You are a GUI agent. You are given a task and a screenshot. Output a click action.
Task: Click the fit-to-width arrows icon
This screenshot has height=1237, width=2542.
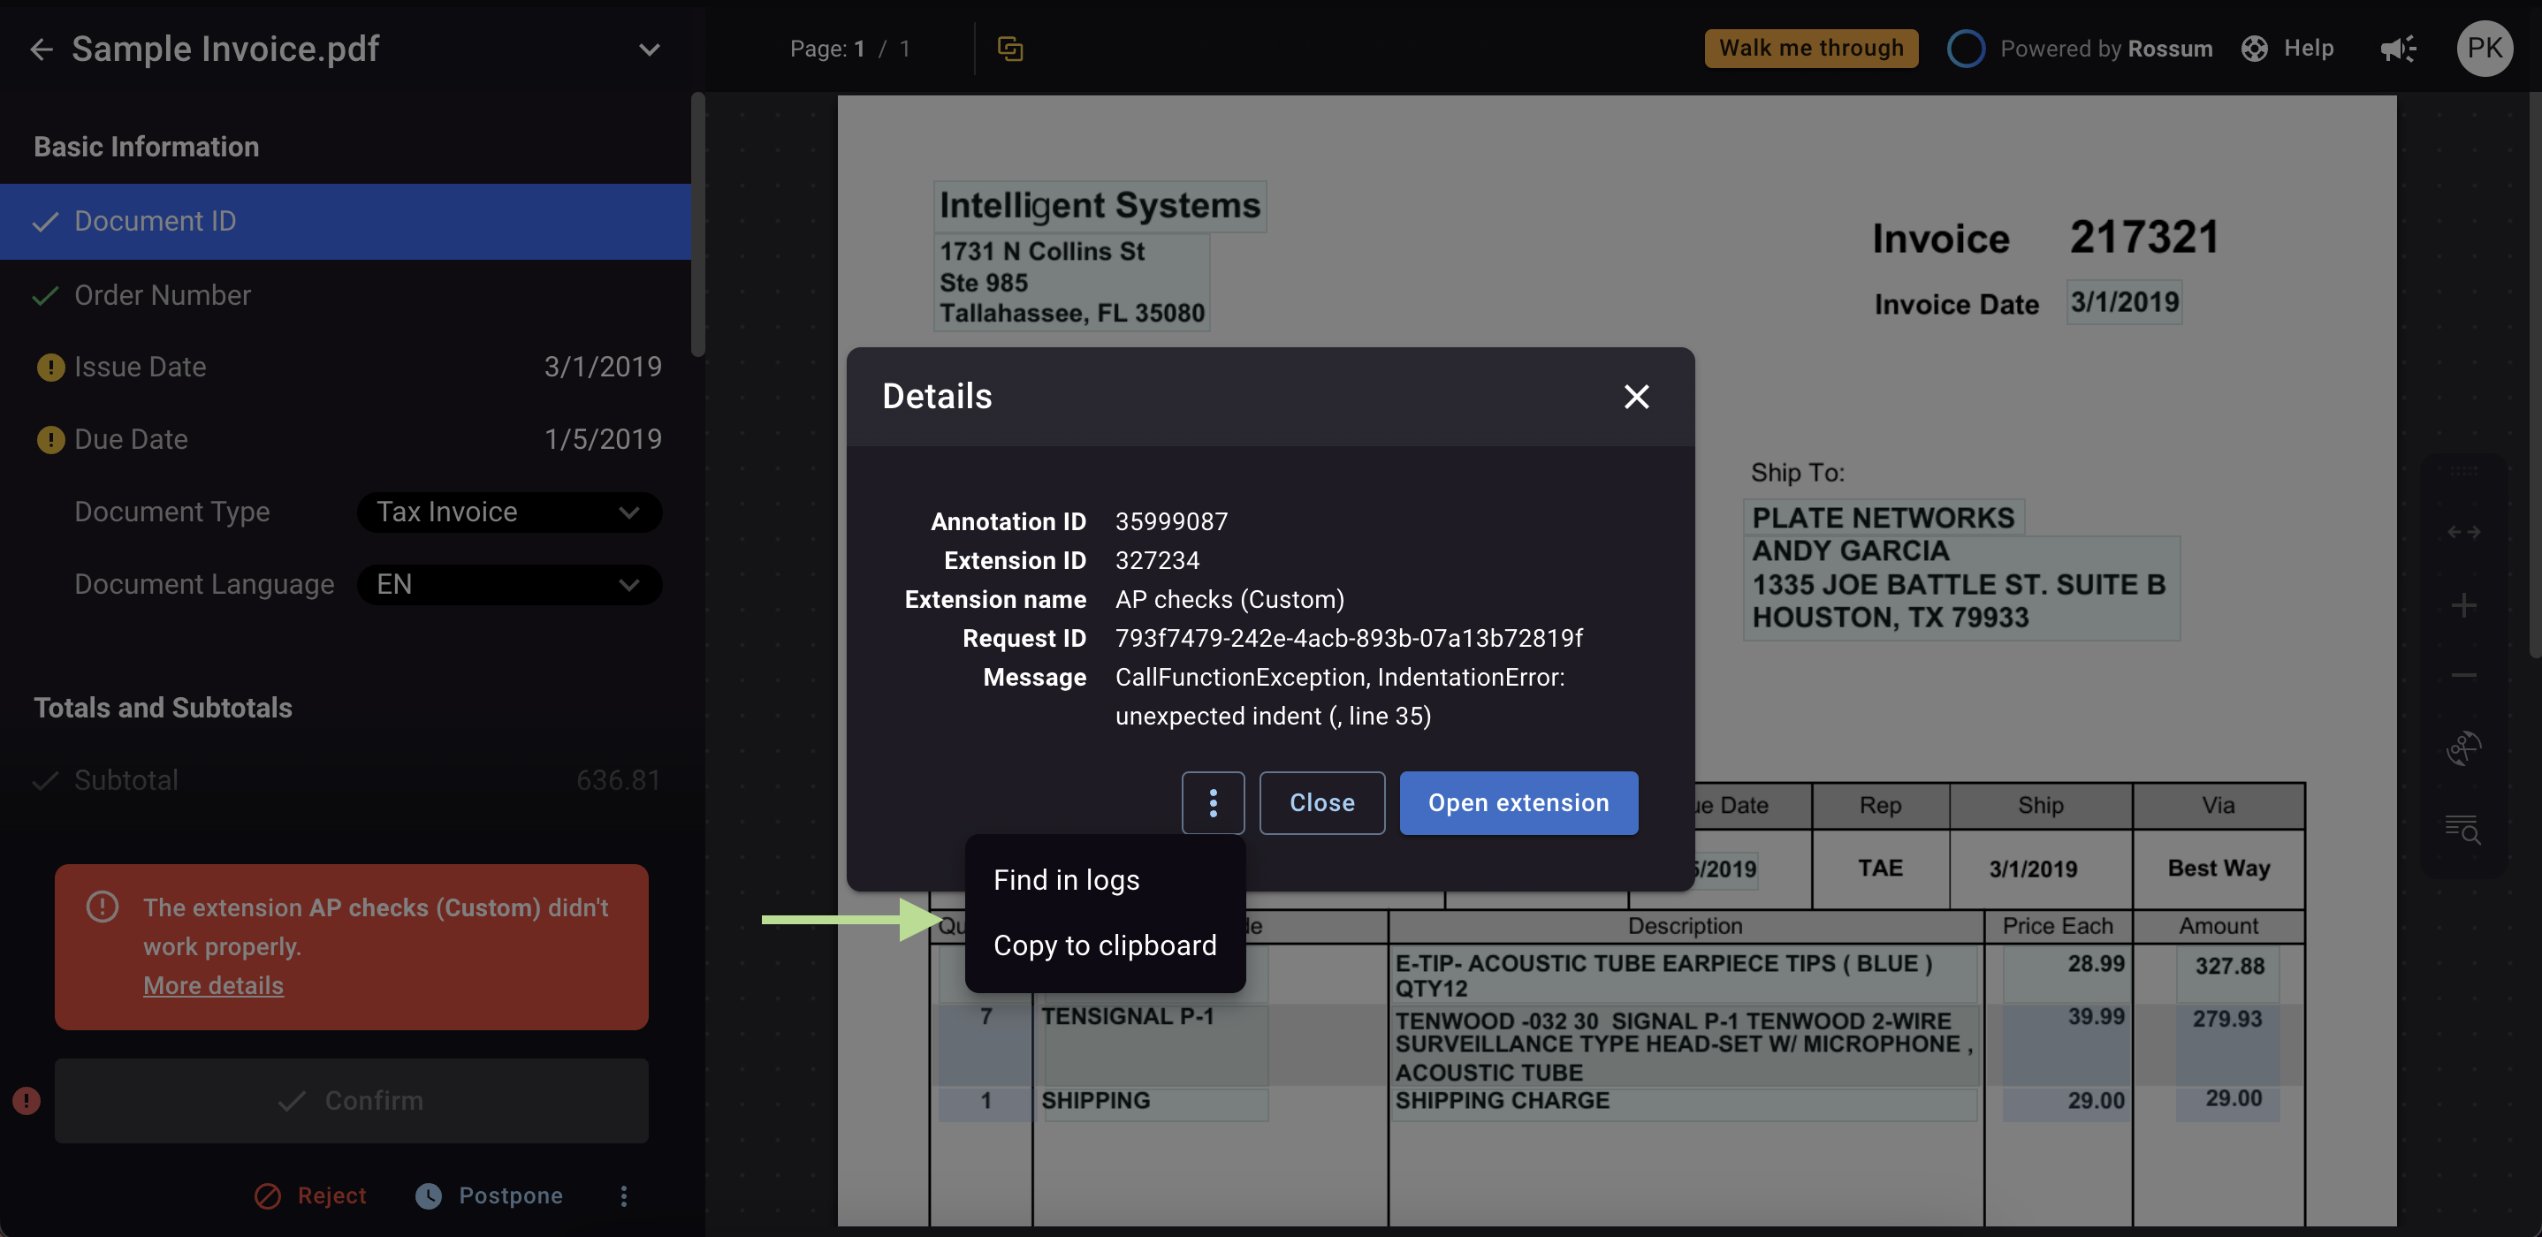point(2463,533)
